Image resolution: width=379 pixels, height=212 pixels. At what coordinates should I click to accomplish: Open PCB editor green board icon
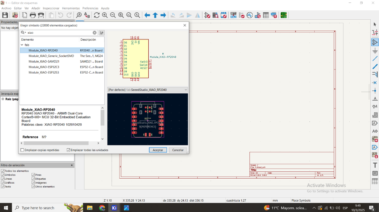tap(284, 15)
